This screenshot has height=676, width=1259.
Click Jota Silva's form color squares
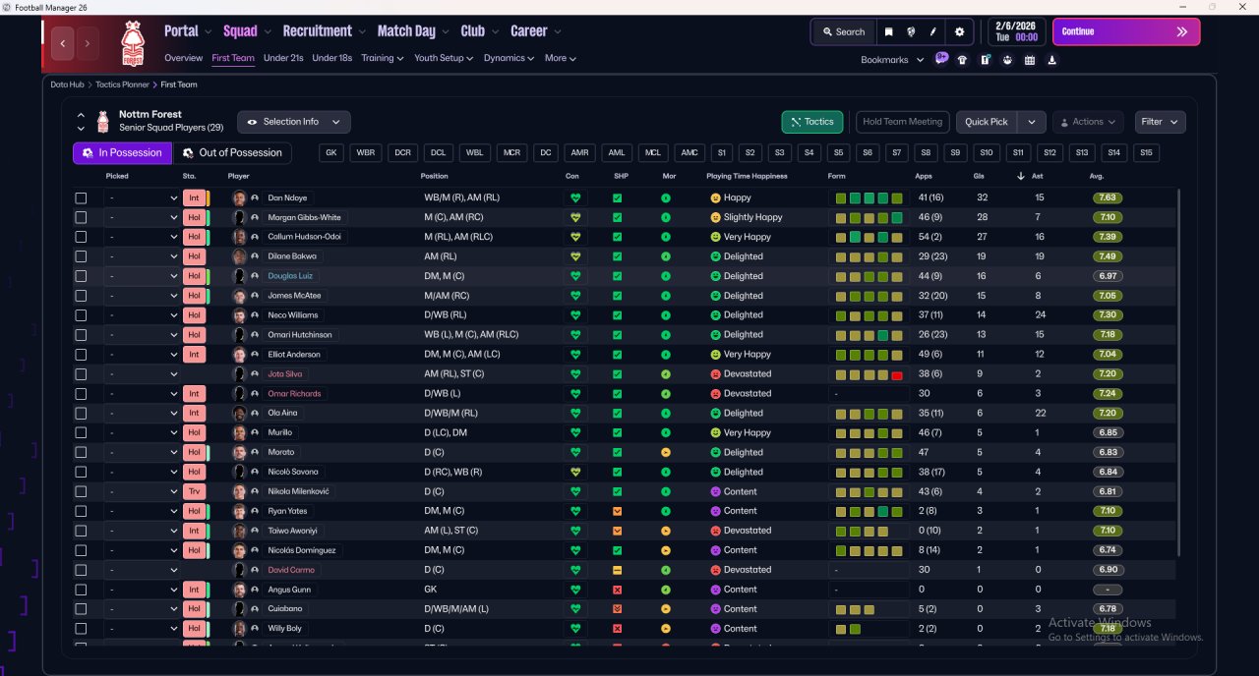[869, 374]
